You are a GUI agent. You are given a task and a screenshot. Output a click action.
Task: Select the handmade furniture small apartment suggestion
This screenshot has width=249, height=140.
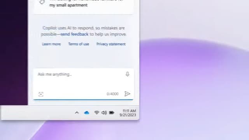84,3
